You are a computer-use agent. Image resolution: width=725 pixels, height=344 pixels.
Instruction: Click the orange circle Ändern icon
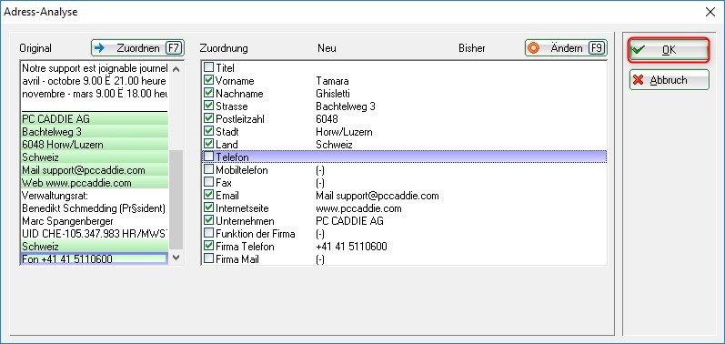click(x=534, y=48)
